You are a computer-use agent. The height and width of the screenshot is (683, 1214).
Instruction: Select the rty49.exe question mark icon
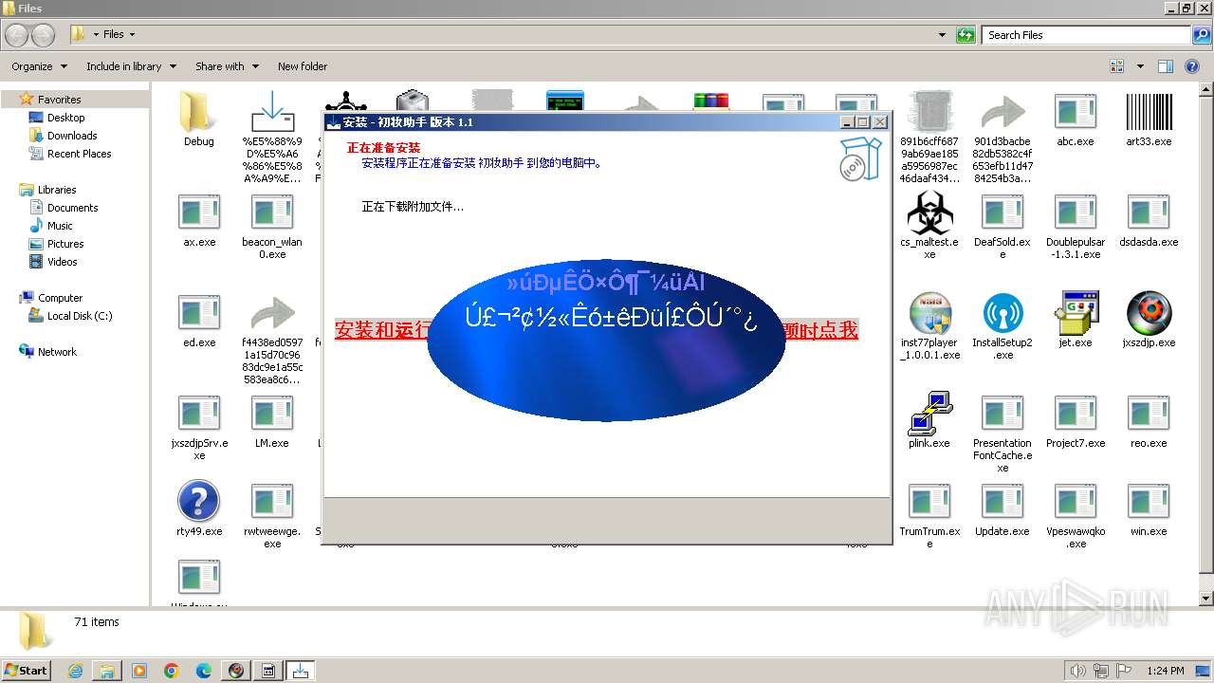click(x=199, y=502)
